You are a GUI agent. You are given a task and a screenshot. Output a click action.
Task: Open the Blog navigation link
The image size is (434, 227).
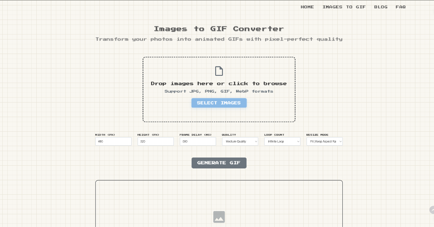click(x=380, y=7)
